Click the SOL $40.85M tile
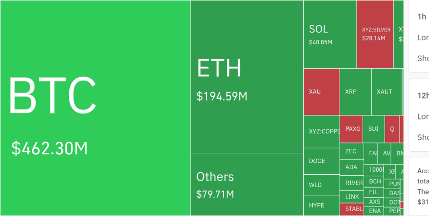Image resolution: width=429 pixels, height=216 pixels. click(x=329, y=34)
